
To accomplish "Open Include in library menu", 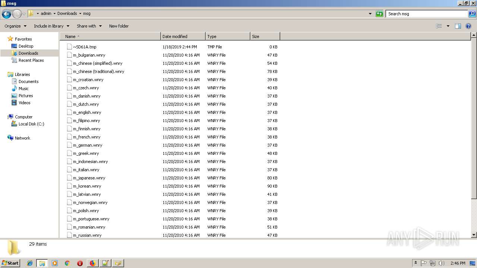I will coord(51,26).
